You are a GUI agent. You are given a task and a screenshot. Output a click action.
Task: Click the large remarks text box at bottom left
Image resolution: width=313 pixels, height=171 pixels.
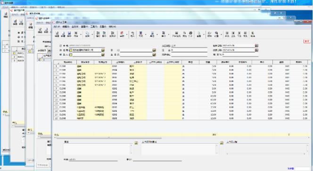click(x=98, y=149)
